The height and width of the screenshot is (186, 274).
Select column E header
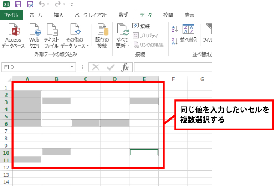pos(144,79)
